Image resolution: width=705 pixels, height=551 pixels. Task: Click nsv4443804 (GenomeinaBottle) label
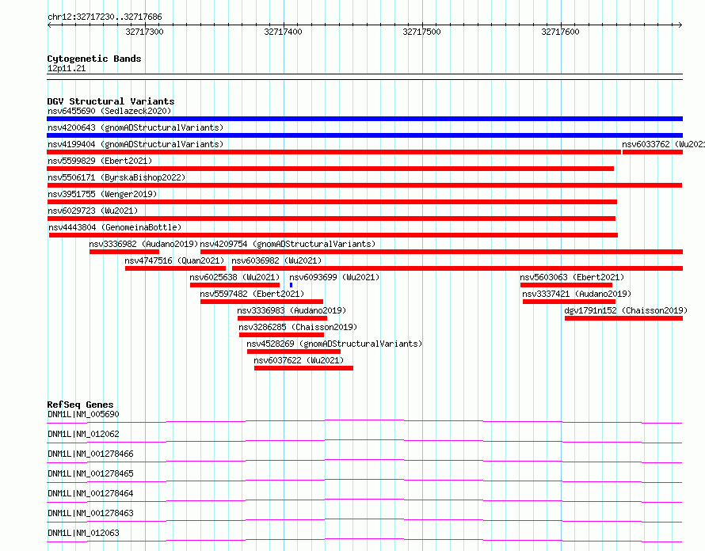pos(115,227)
